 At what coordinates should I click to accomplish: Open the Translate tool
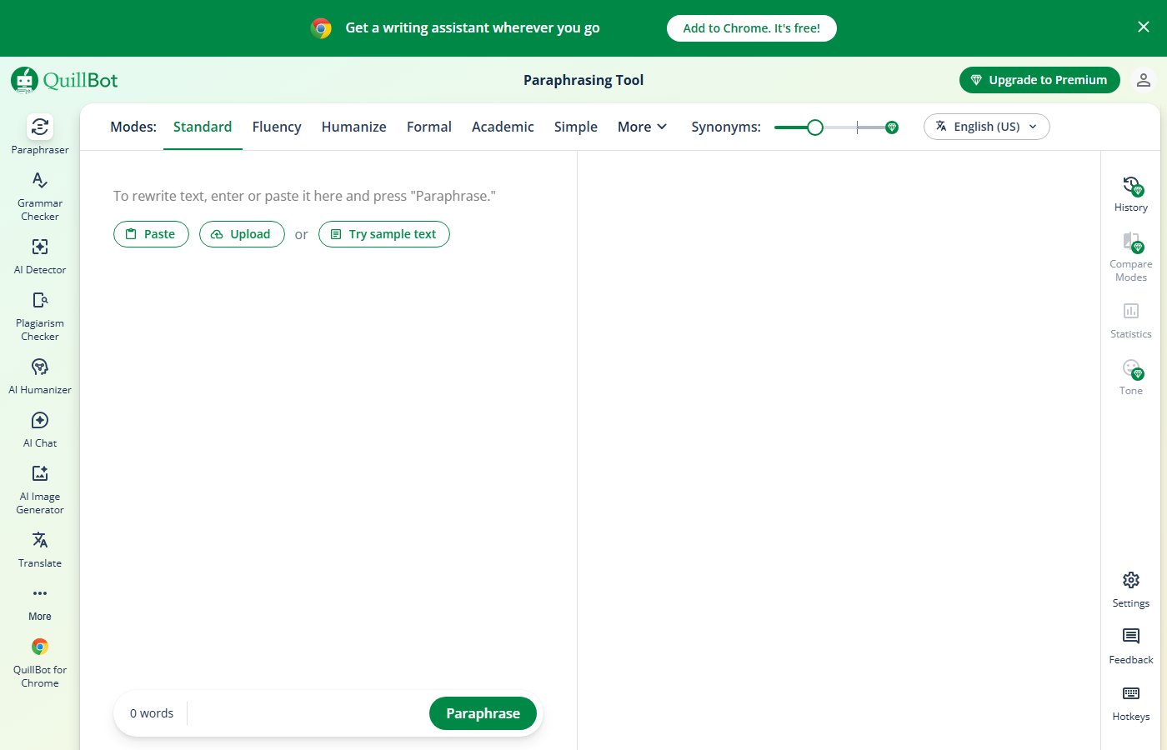[39, 548]
